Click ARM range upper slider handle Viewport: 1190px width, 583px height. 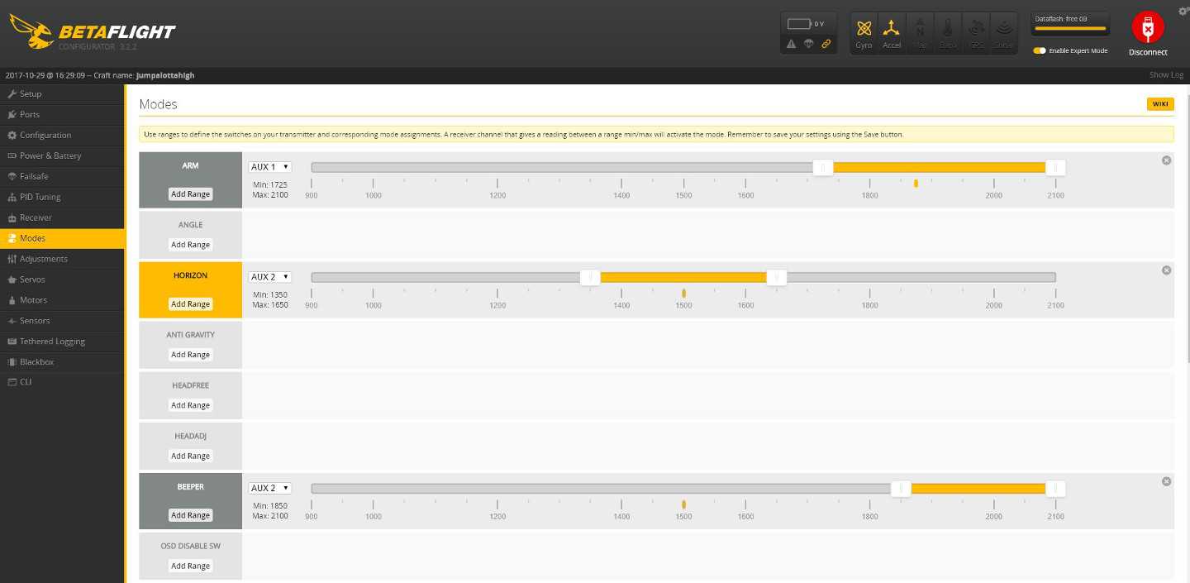1055,168
